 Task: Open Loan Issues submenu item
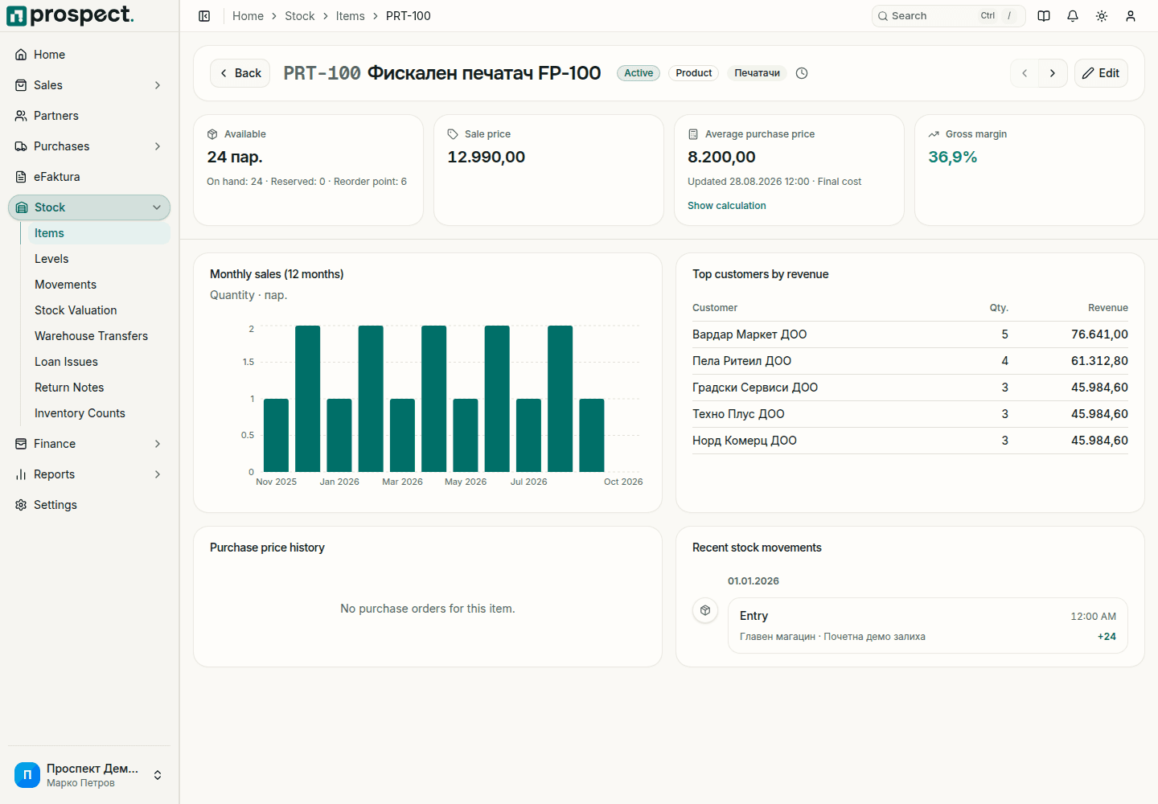(99, 362)
